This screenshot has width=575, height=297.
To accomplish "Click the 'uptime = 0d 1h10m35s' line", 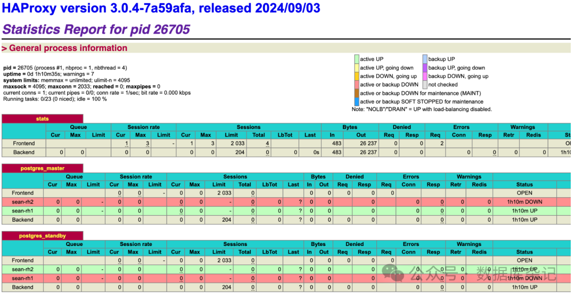I will click(x=48, y=74).
